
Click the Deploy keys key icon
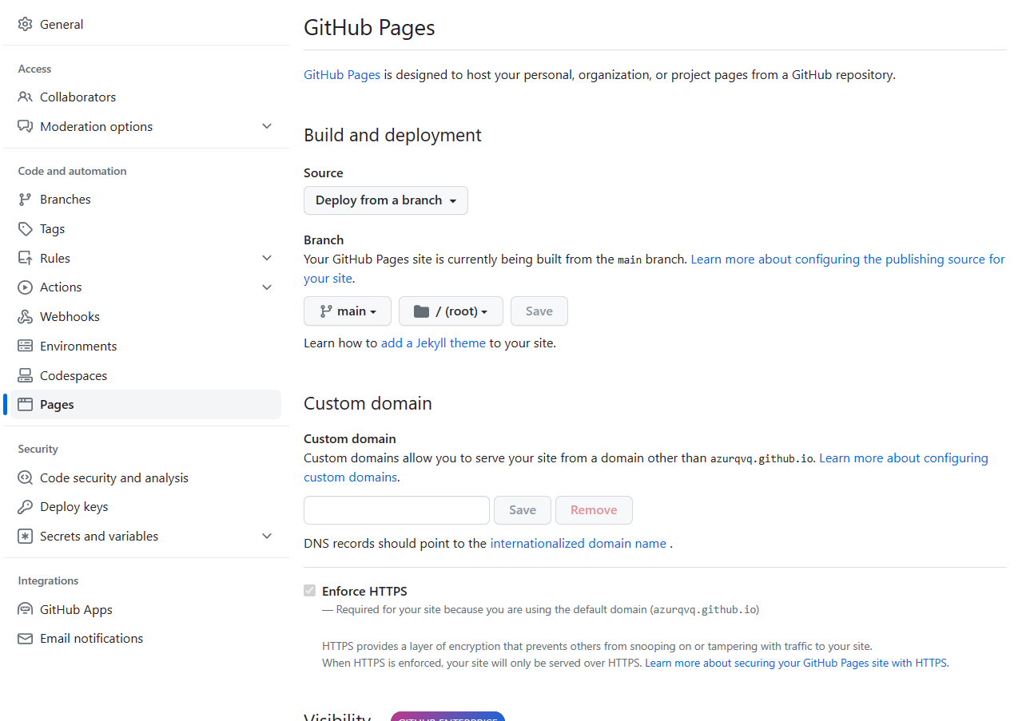point(25,506)
